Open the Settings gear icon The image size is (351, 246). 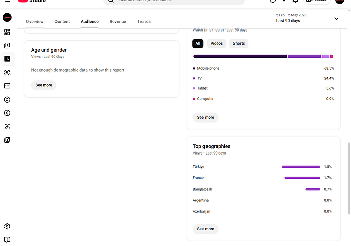point(7,226)
